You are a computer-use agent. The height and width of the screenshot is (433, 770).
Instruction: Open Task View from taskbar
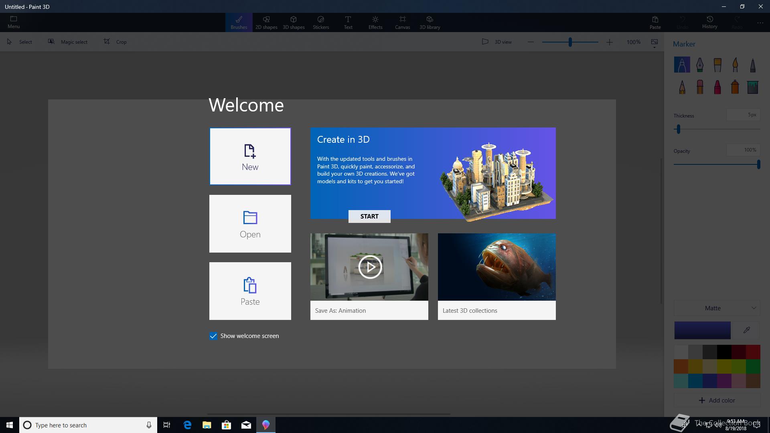167,425
